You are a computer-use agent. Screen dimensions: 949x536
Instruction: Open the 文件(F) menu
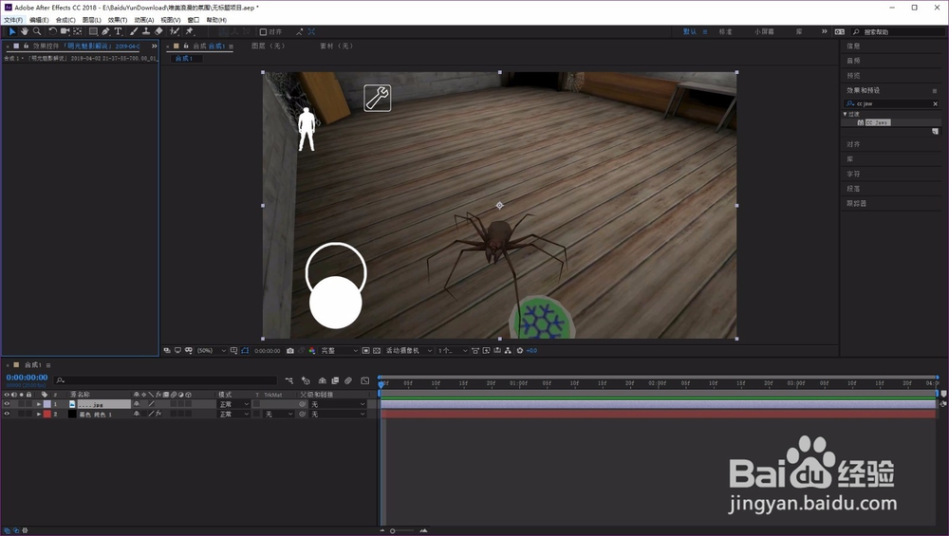pos(12,20)
